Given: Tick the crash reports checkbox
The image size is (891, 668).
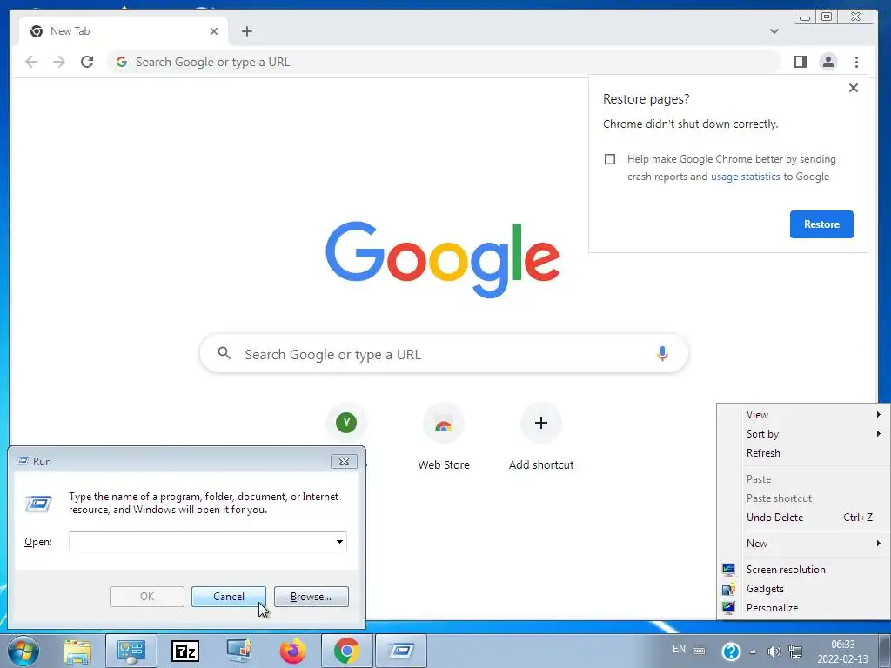Looking at the screenshot, I should click(x=610, y=159).
